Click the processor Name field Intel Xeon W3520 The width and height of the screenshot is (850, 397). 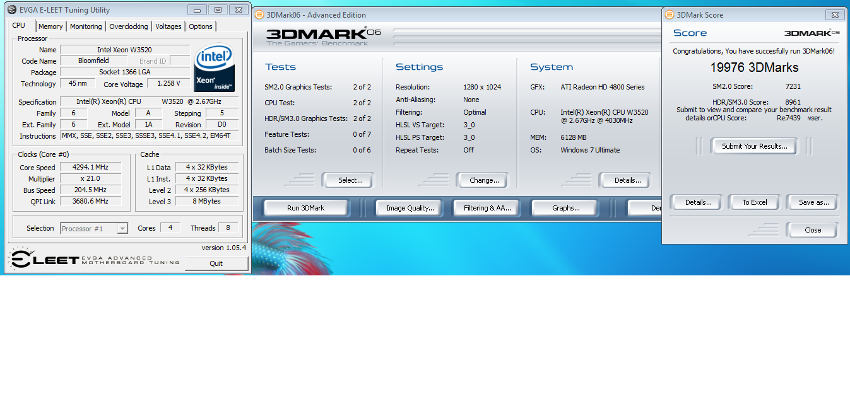click(124, 50)
